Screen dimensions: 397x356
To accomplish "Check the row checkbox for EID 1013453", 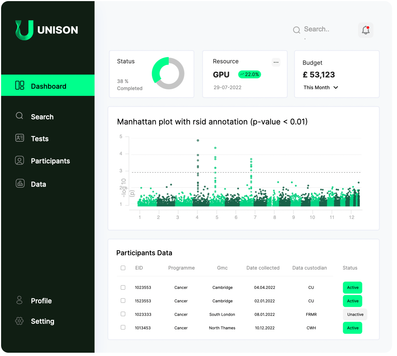I will pos(123,327).
